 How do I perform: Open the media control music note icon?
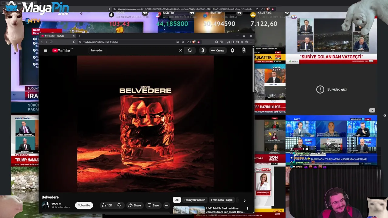point(228,42)
